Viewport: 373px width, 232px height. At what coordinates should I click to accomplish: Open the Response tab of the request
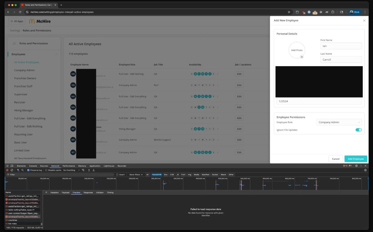(88, 192)
